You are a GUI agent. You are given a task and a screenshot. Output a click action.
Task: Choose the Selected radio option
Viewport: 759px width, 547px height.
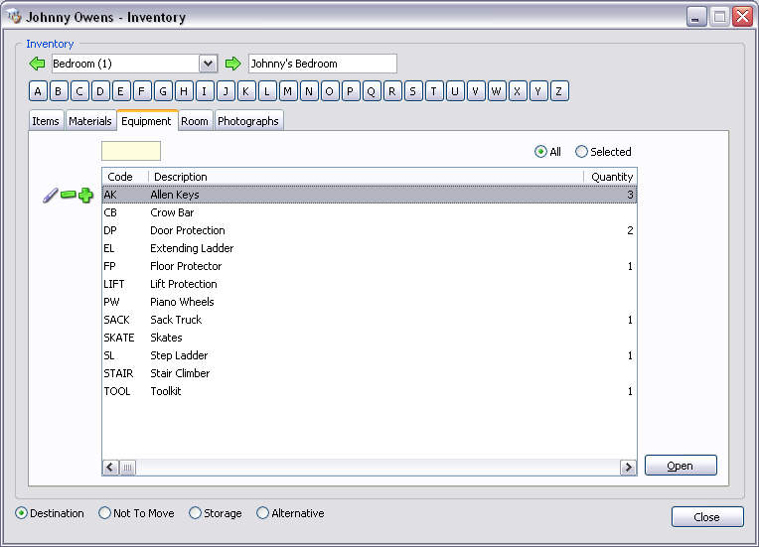pyautogui.click(x=582, y=152)
